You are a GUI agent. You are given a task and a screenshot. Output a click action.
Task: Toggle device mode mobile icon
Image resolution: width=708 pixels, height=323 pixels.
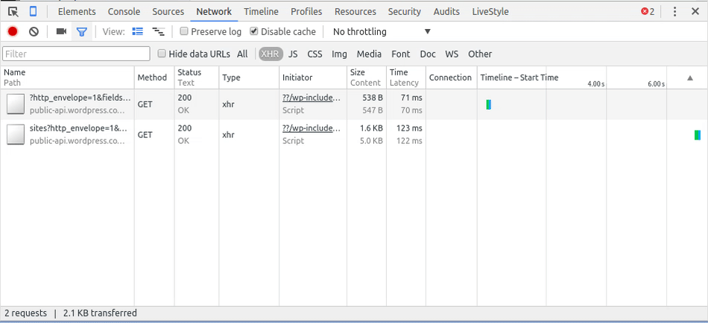point(34,11)
